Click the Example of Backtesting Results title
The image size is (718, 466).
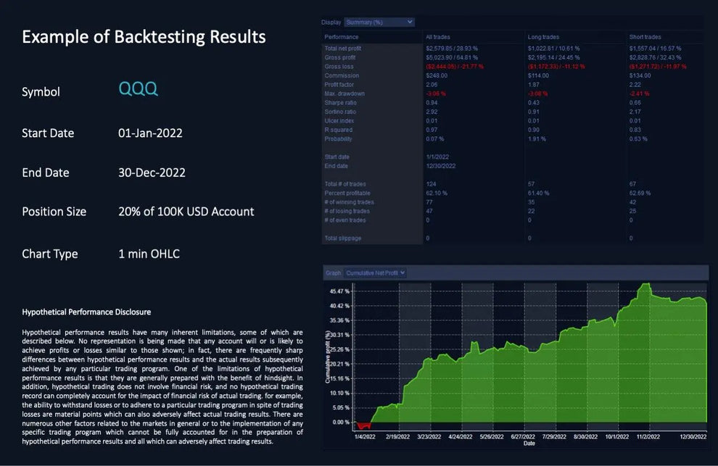[x=144, y=37]
